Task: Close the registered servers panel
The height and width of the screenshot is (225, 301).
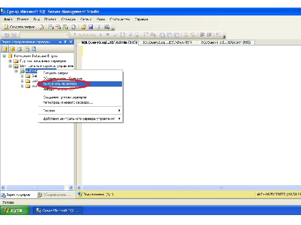Action: (71, 42)
